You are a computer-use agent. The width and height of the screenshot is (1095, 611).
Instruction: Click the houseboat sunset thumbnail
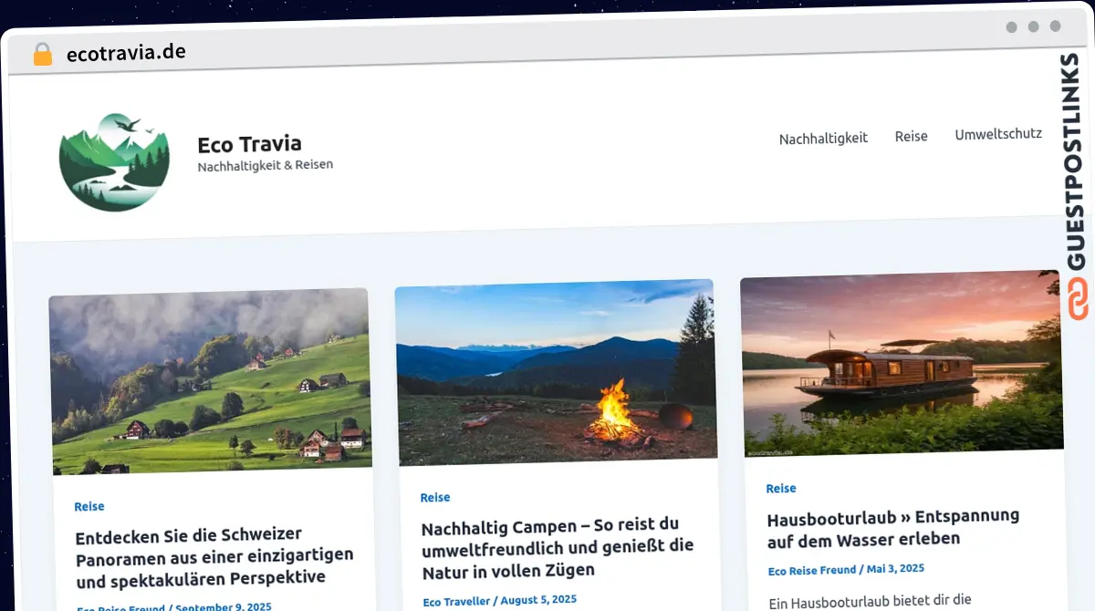coord(901,362)
